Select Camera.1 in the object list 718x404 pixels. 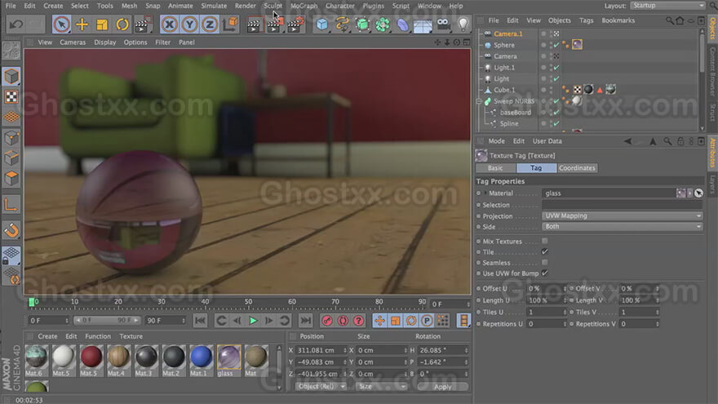coord(507,34)
